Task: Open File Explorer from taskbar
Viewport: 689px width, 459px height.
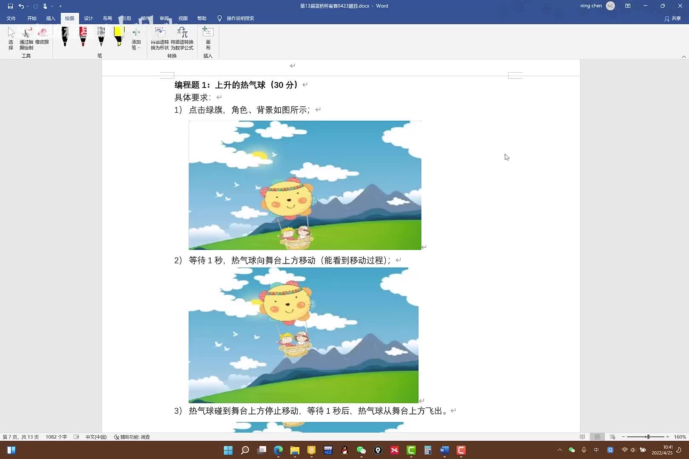Action: tap(295, 450)
